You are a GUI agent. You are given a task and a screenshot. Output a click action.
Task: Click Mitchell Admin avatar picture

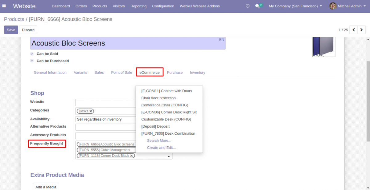pos(333,6)
